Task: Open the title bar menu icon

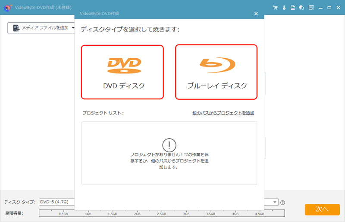Action: pos(311,8)
